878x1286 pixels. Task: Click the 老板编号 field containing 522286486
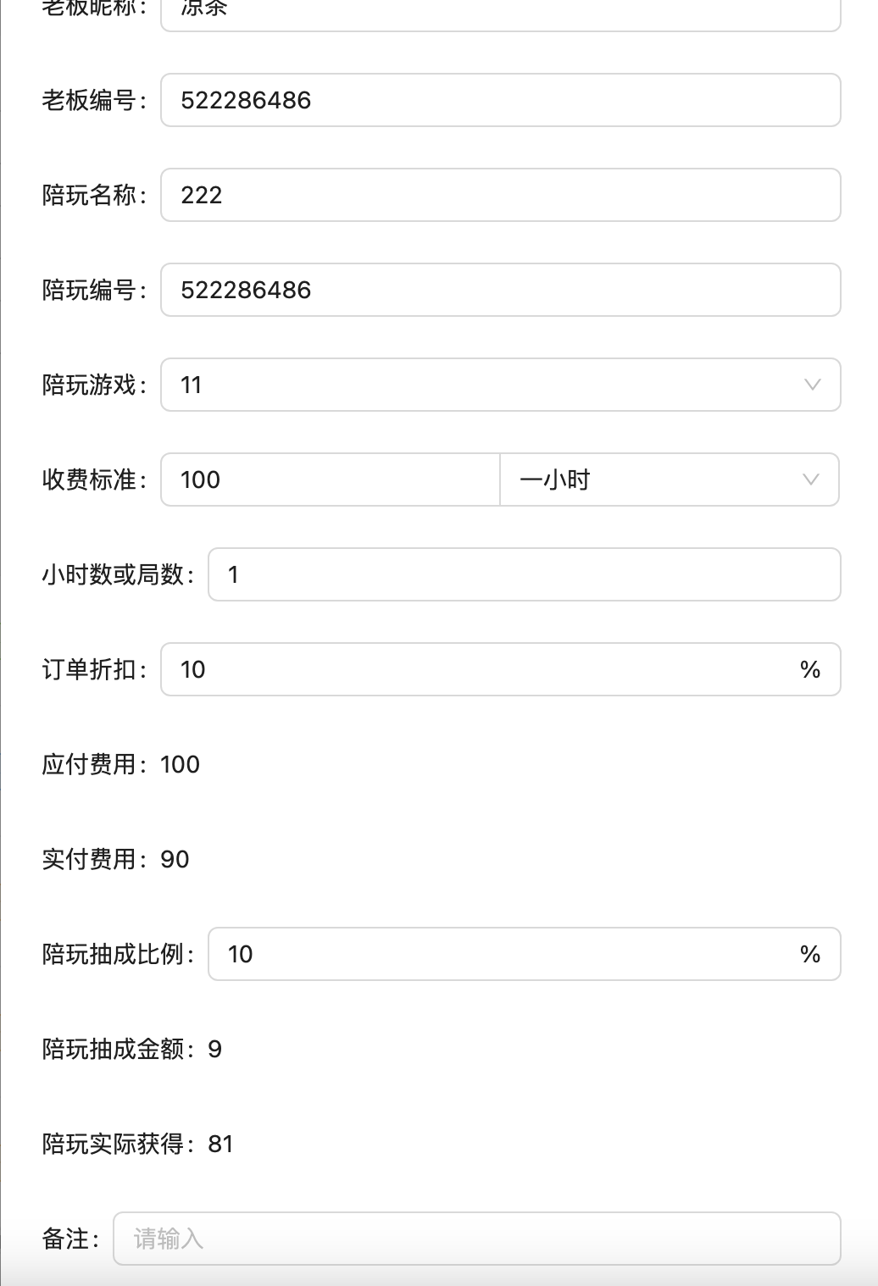pos(500,100)
